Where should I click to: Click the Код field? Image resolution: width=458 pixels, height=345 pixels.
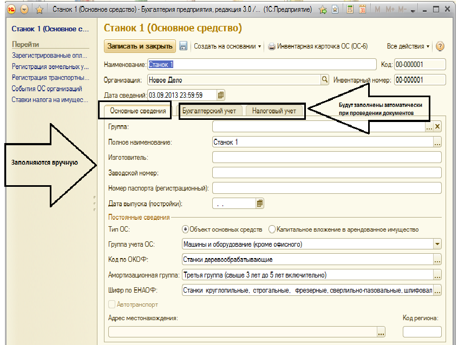tap(420, 64)
